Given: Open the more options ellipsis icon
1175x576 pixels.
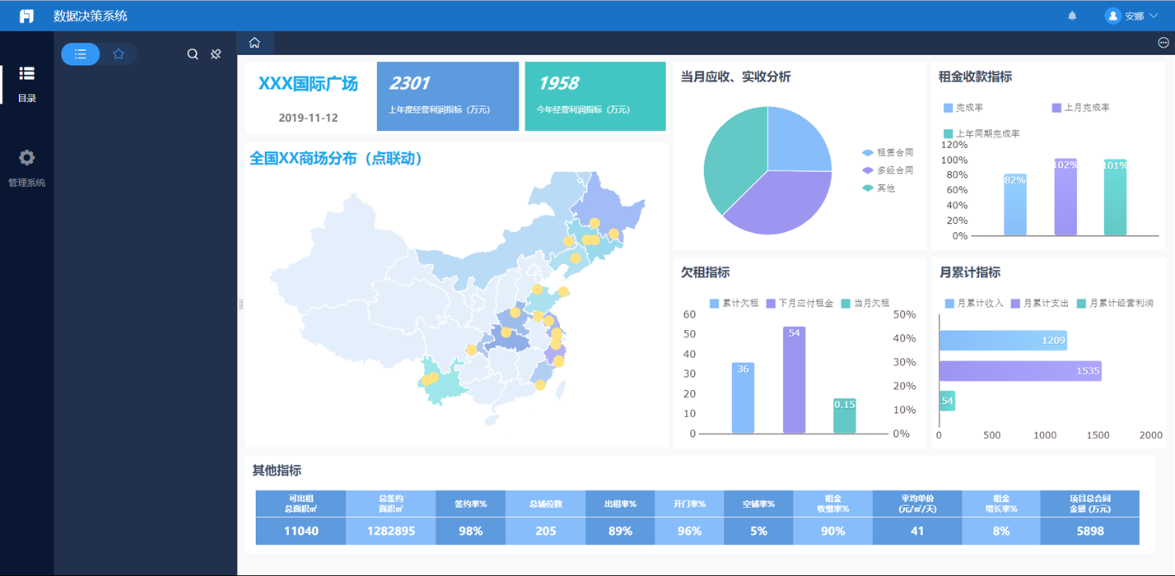Looking at the screenshot, I should [1163, 43].
